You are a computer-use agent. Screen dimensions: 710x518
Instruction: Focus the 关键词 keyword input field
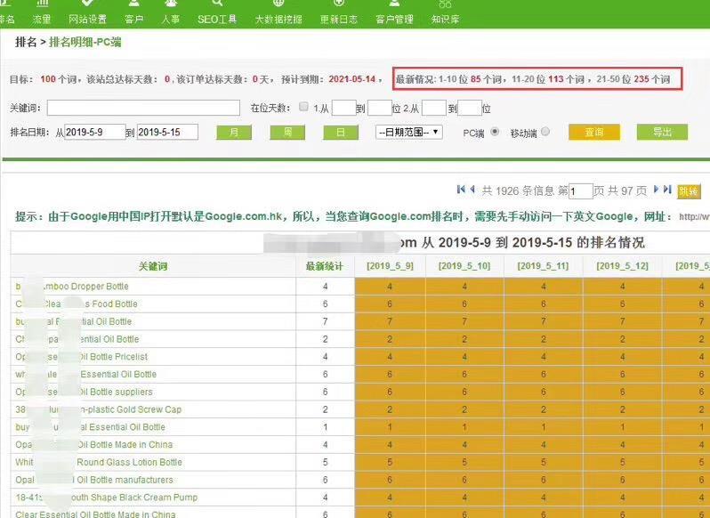pos(143,108)
